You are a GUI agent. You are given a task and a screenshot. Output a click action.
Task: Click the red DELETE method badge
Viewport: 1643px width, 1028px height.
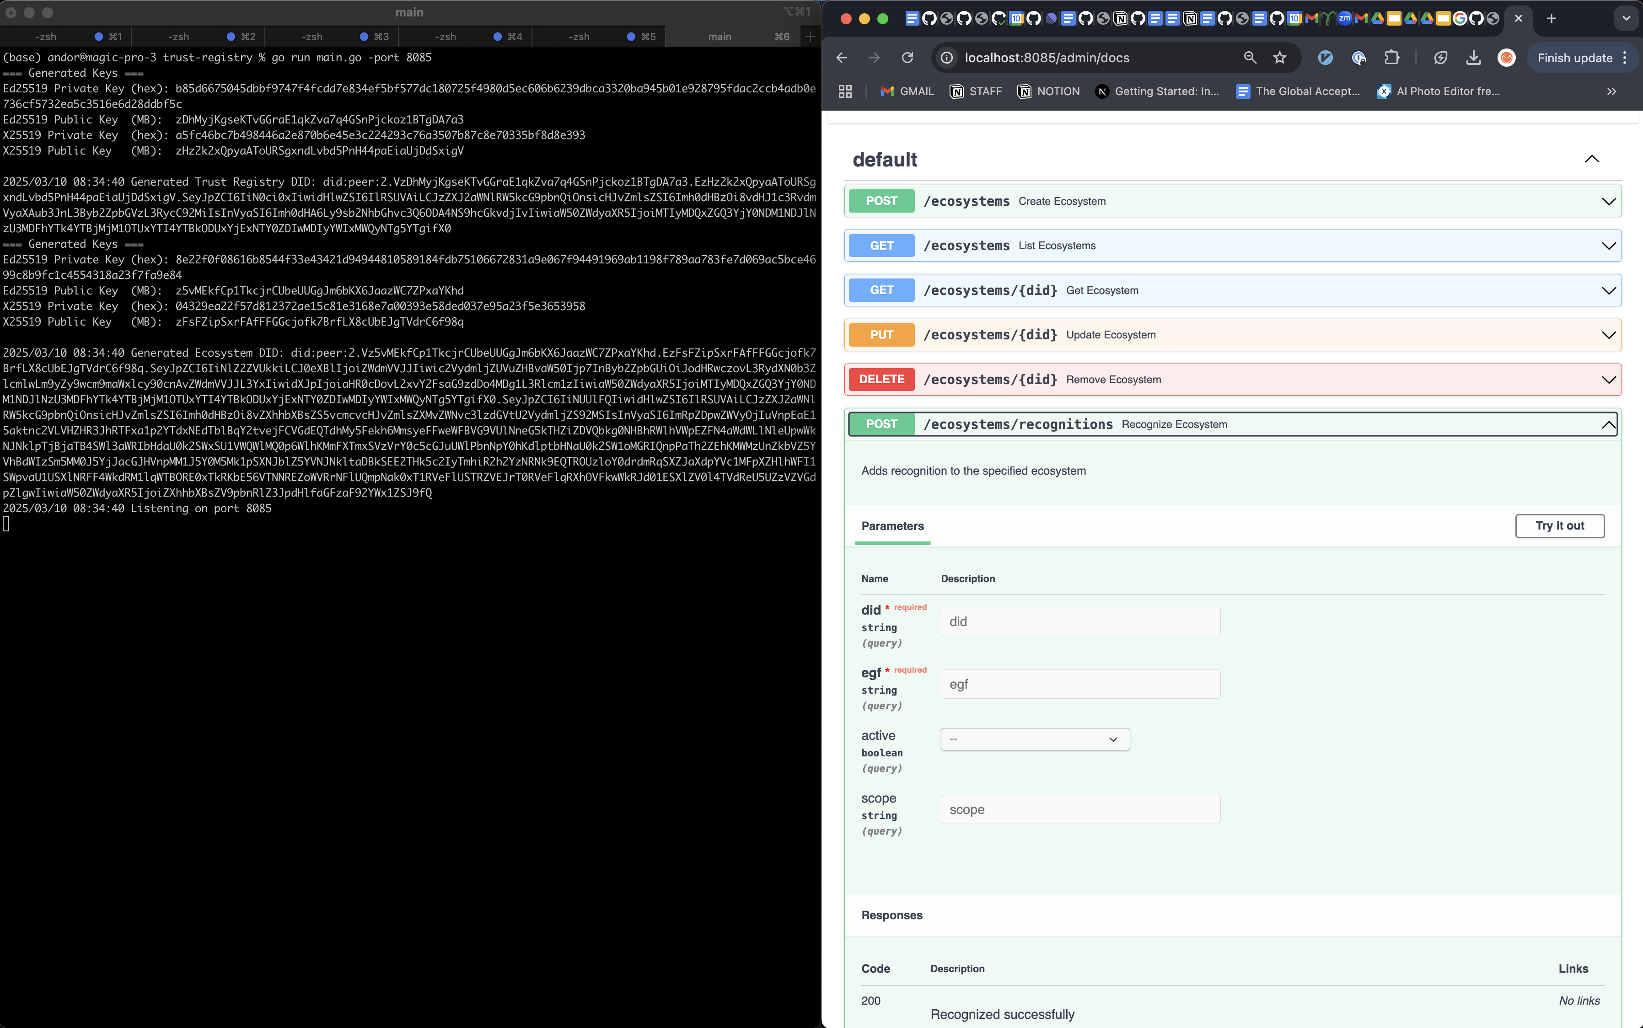click(x=881, y=380)
